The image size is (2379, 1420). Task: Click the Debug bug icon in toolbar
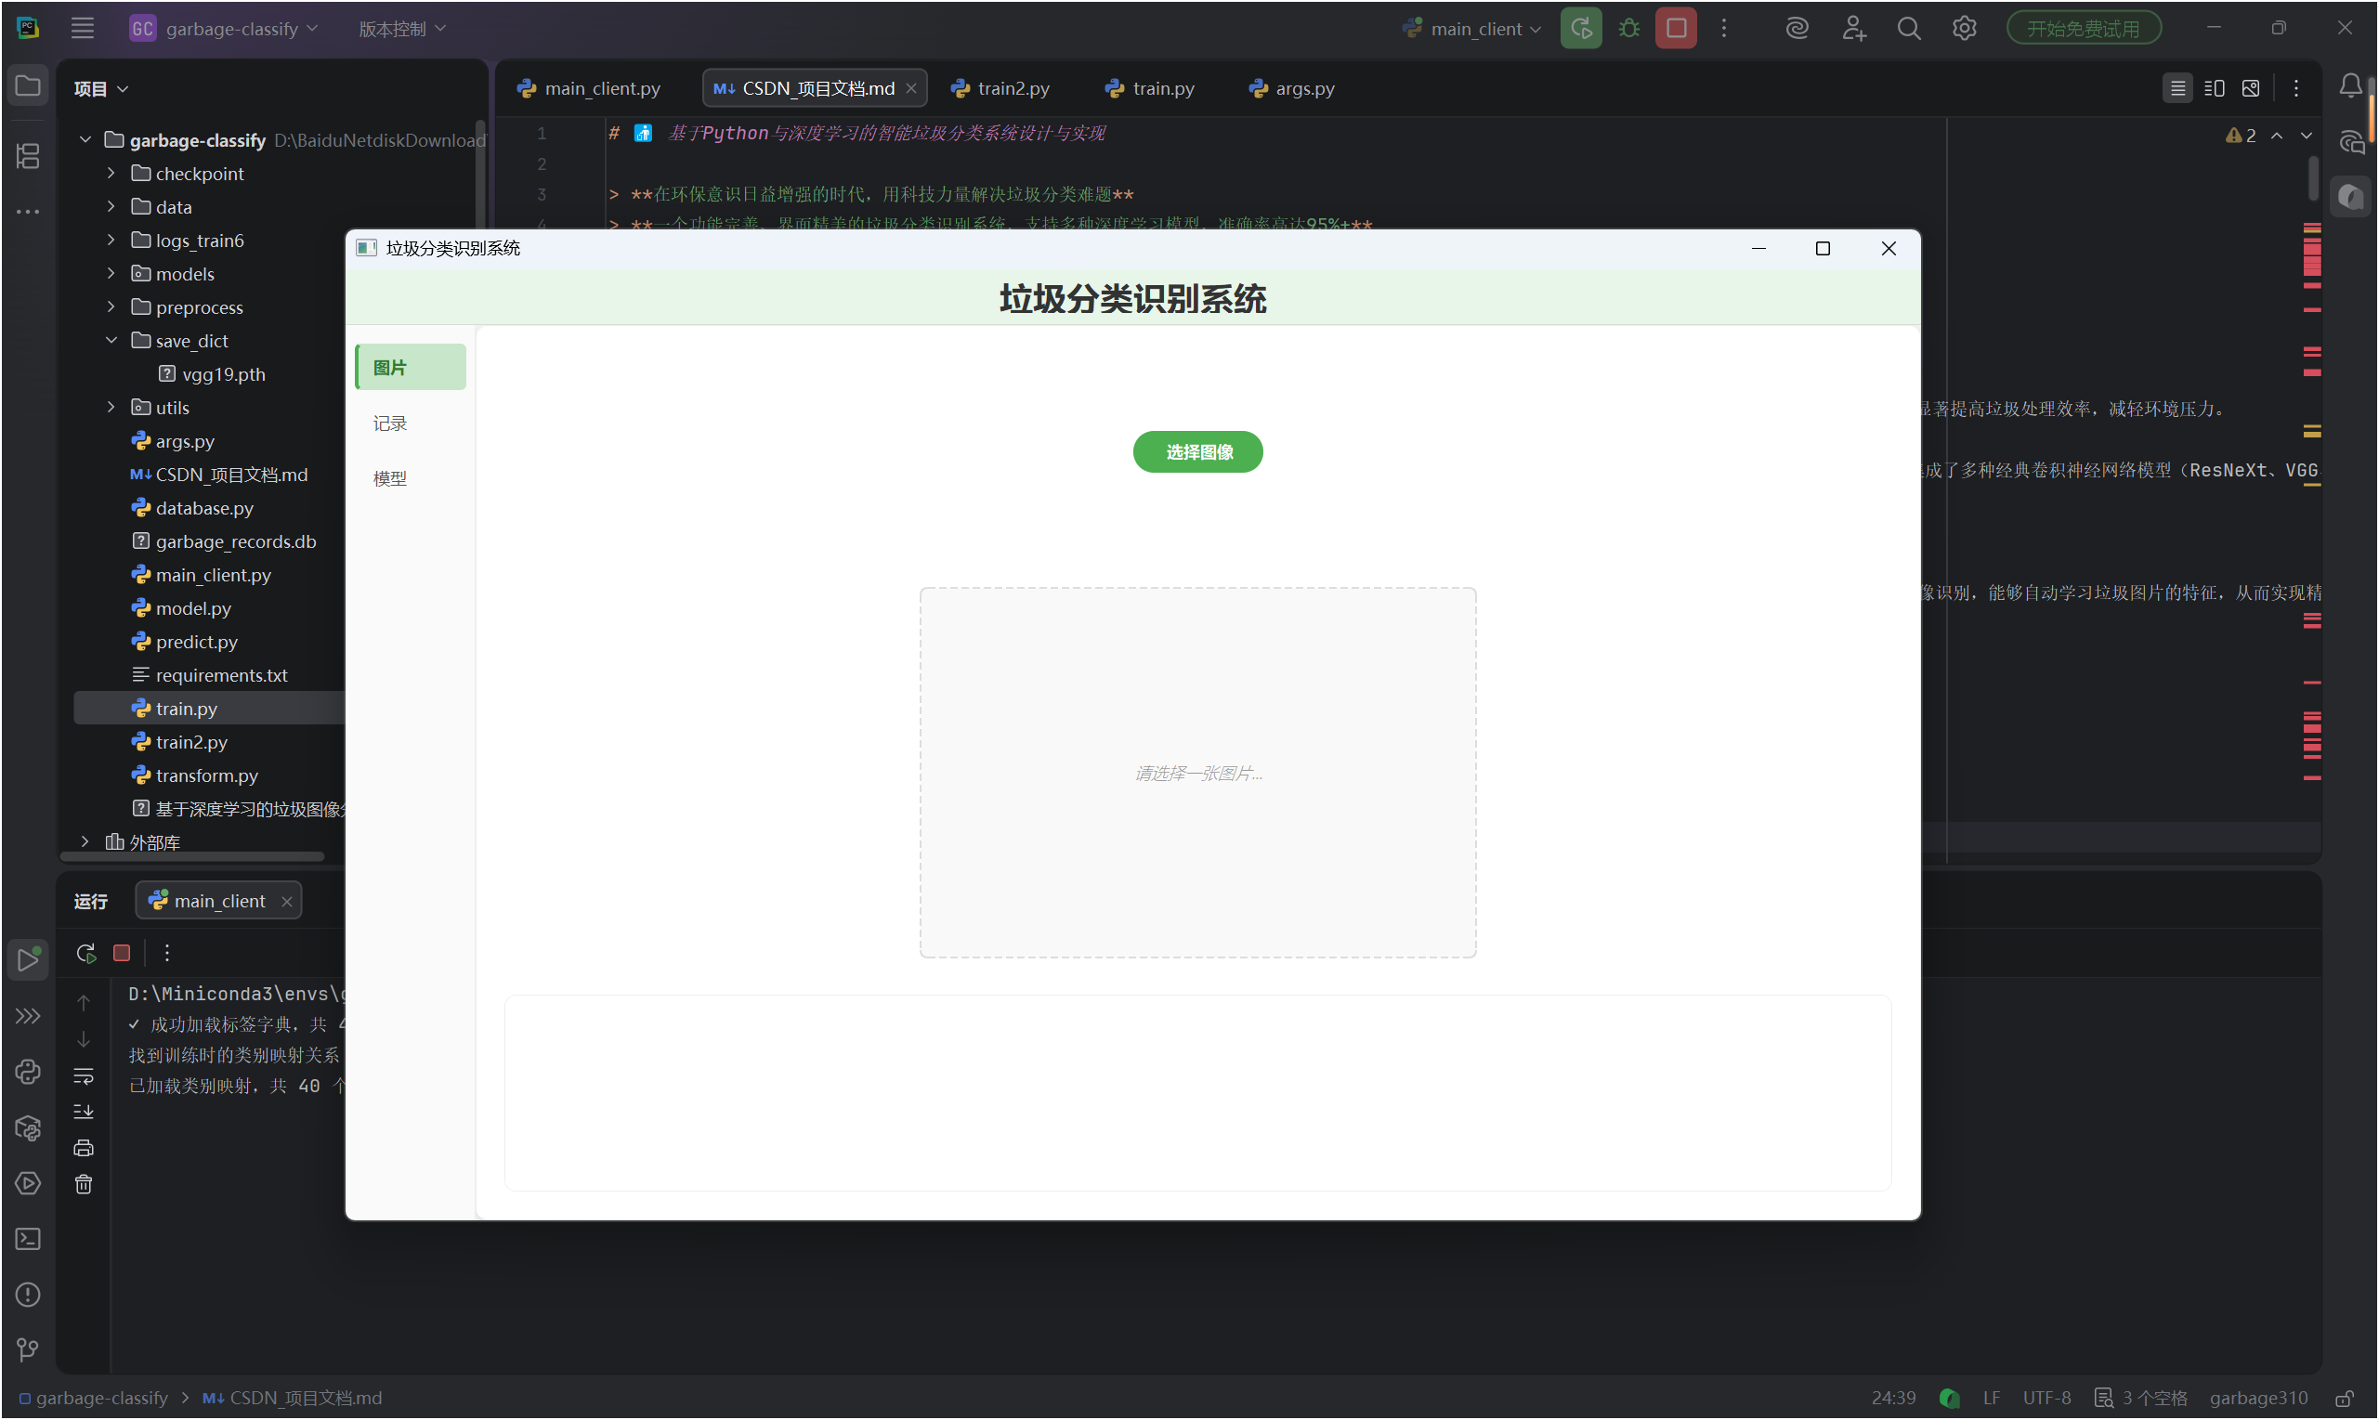click(x=1628, y=29)
